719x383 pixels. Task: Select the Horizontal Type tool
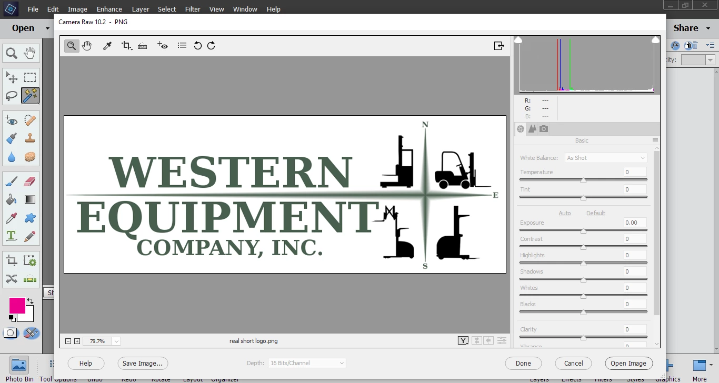(12, 236)
